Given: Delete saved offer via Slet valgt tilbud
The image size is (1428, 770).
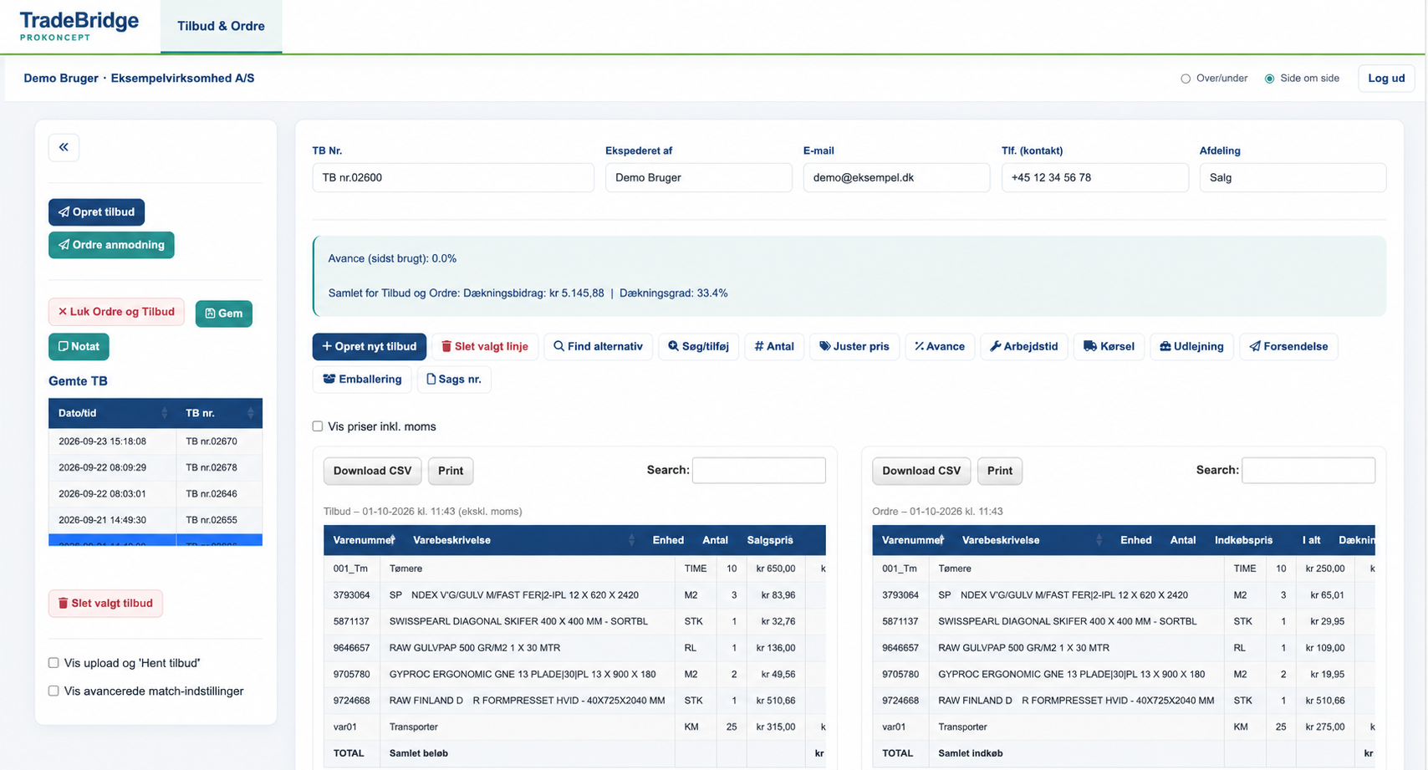Looking at the screenshot, I should 105,603.
